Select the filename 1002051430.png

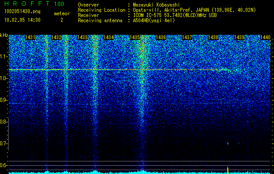pos(23,11)
